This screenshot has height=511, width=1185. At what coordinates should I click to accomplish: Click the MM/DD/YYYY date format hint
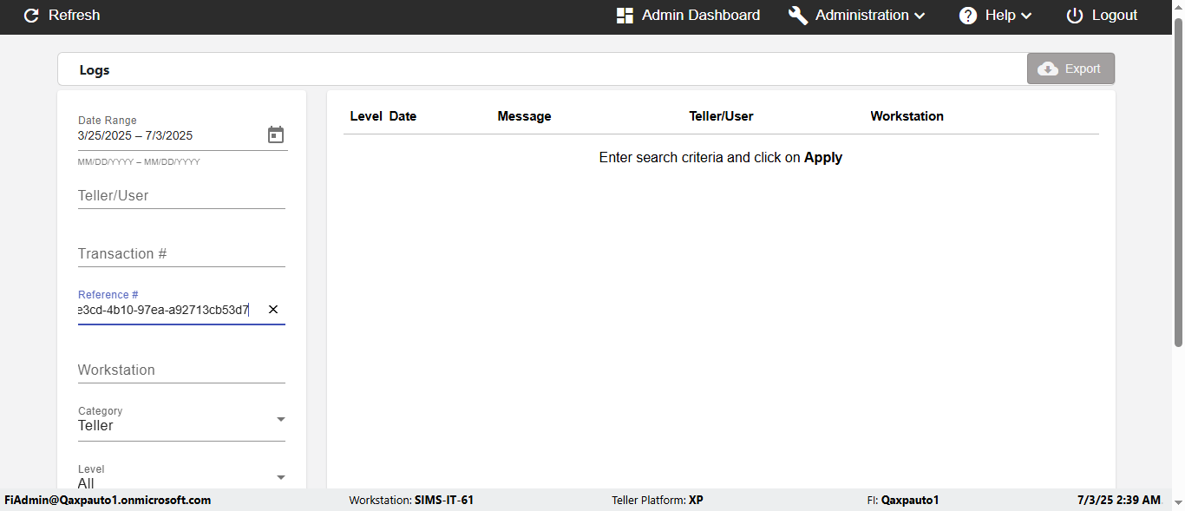click(x=139, y=162)
